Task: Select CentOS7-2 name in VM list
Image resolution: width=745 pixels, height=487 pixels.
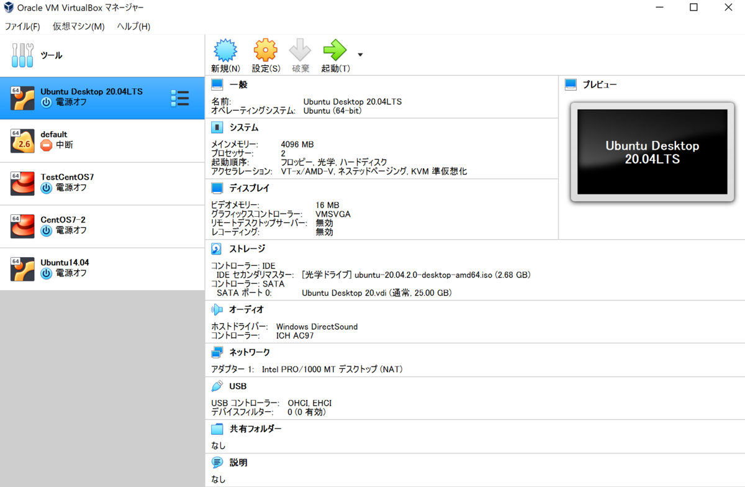Action: pyautogui.click(x=63, y=220)
